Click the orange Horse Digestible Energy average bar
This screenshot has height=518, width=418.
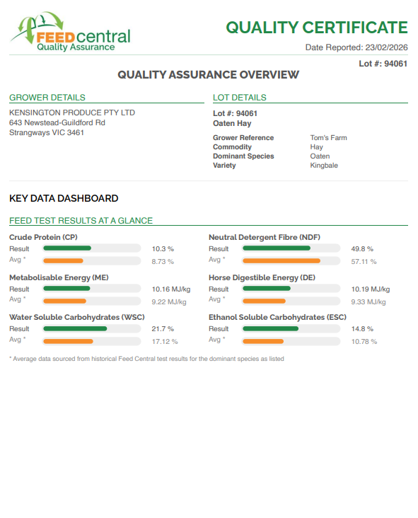tap(264, 301)
